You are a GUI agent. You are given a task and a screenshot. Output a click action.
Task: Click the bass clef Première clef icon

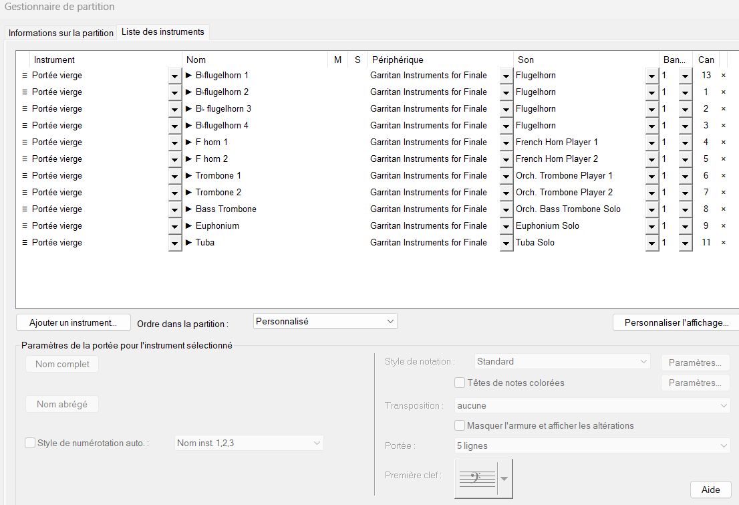(477, 478)
